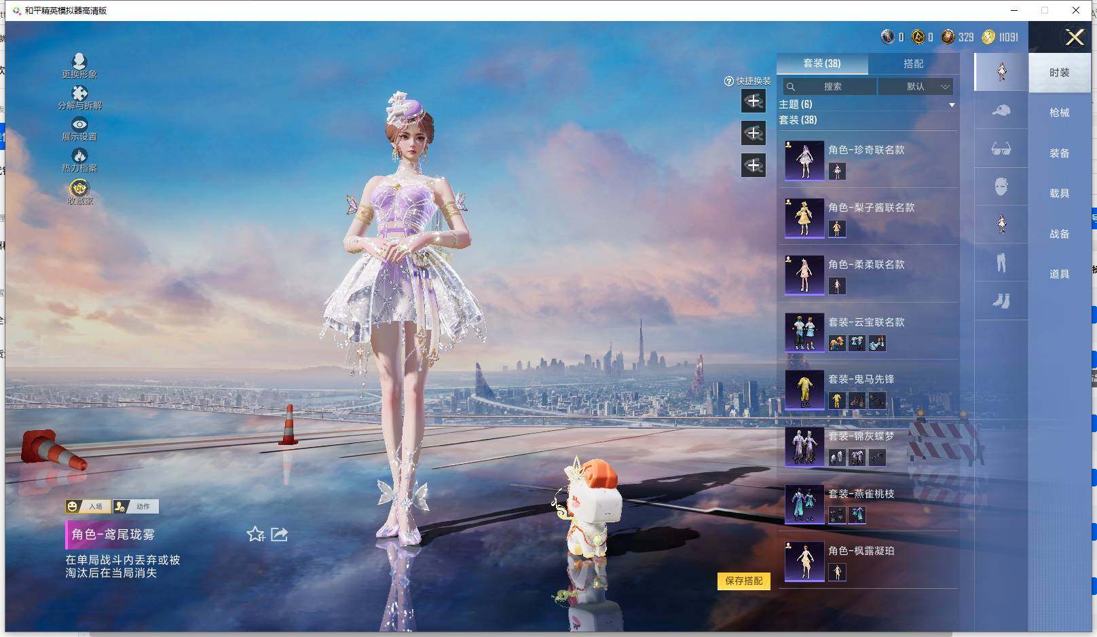Click third piece icon under 套装-鬼马先锋

click(877, 400)
